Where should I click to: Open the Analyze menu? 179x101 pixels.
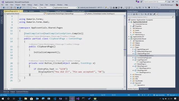pyautogui.click(x=52, y=5)
